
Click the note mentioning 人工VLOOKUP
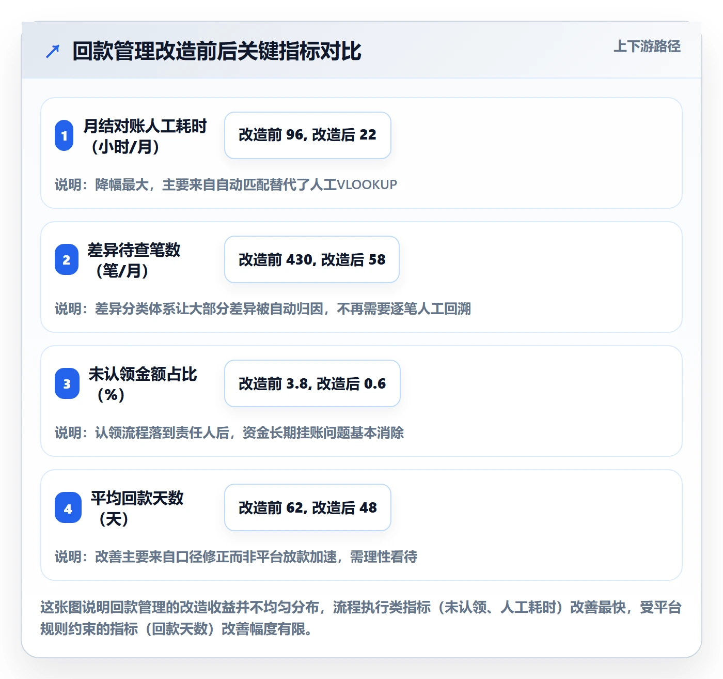point(226,184)
